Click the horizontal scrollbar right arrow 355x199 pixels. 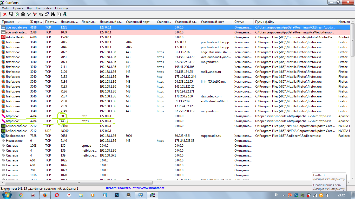point(348,182)
